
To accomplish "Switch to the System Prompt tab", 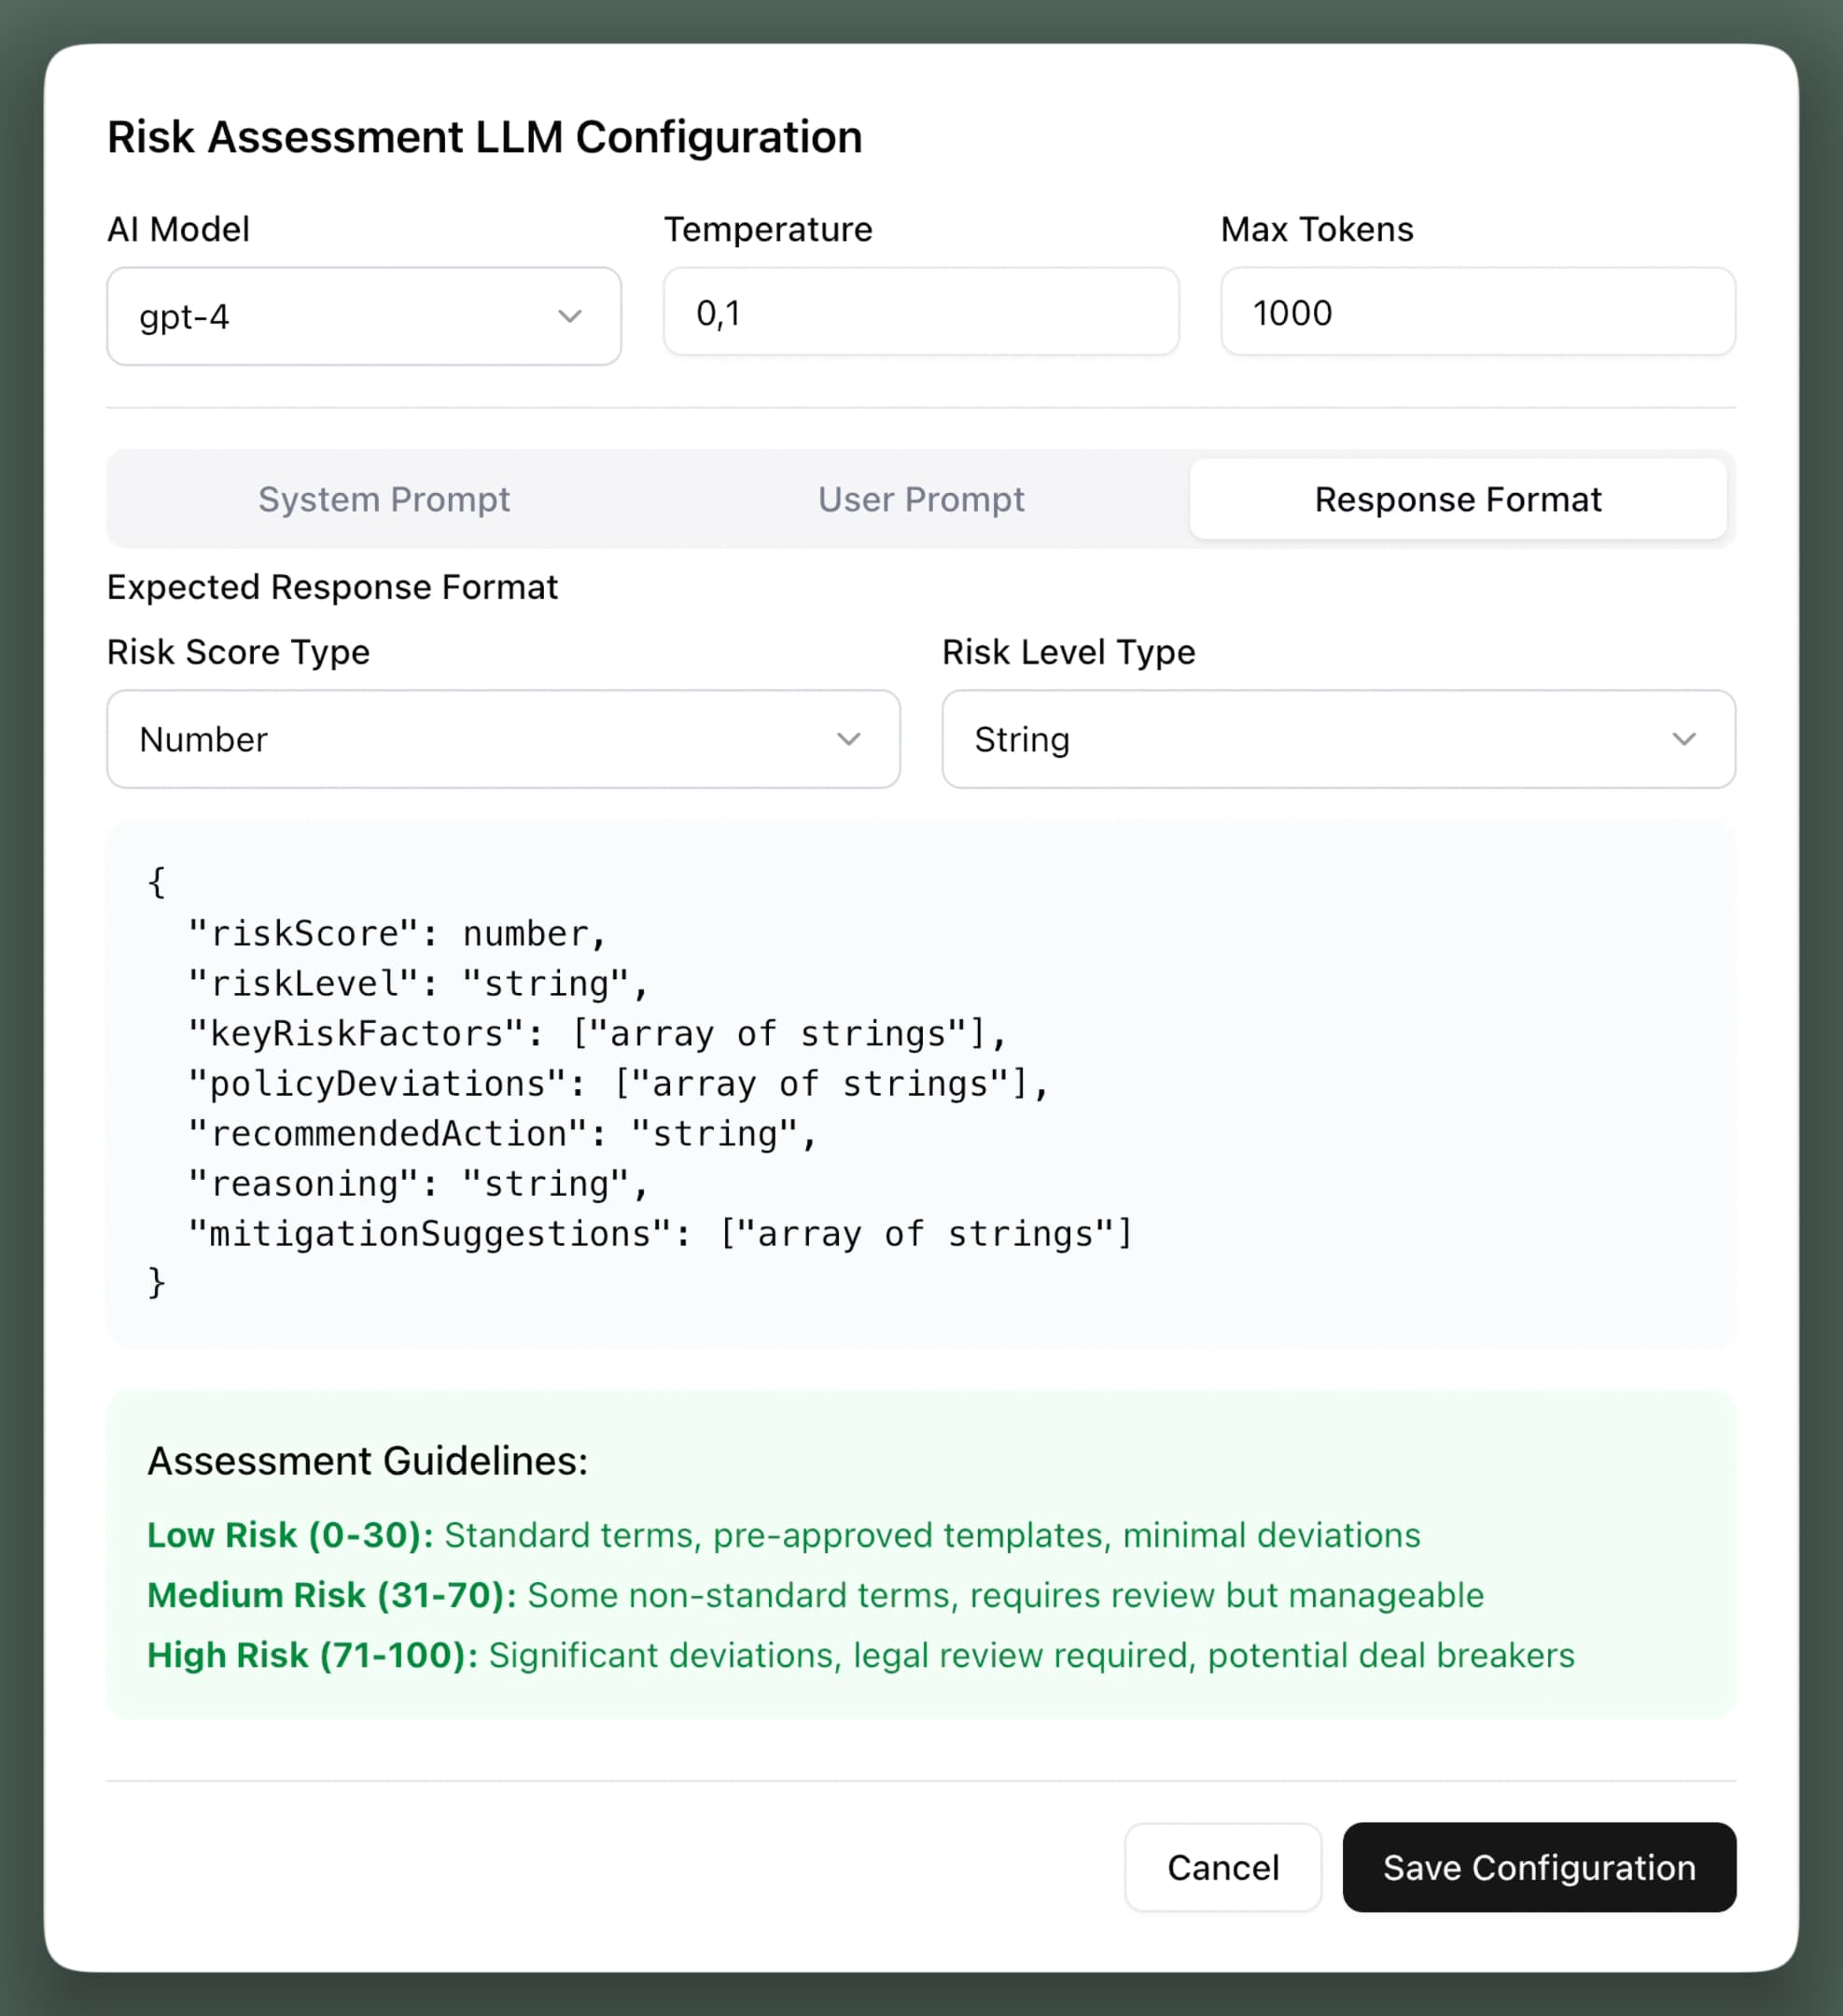I will click(x=384, y=499).
